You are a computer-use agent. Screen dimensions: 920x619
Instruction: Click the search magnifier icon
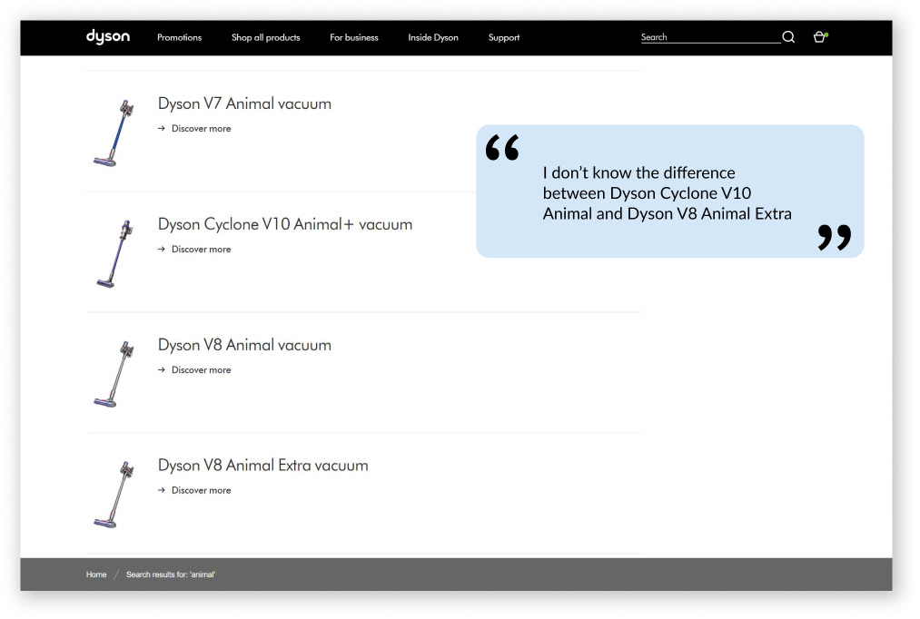788,37
